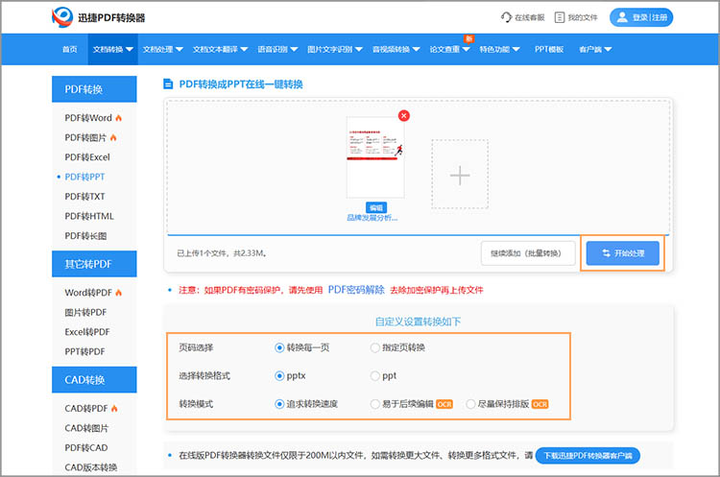Click 继续添加 (批量转换) button
This screenshot has height=477, width=720.
tap(527, 253)
